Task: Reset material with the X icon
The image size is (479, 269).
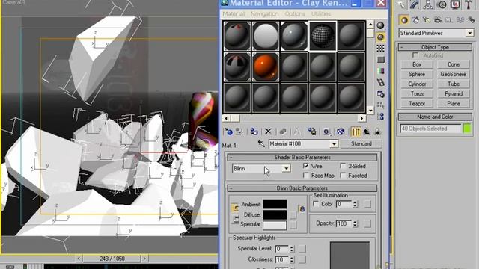Action: click(x=268, y=132)
